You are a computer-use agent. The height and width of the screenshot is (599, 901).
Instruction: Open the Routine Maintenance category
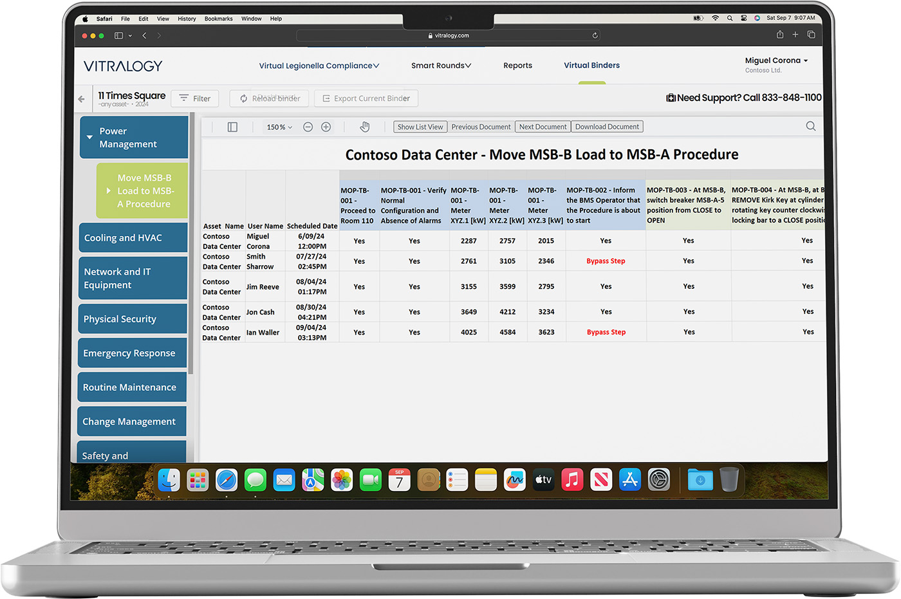[132, 387]
